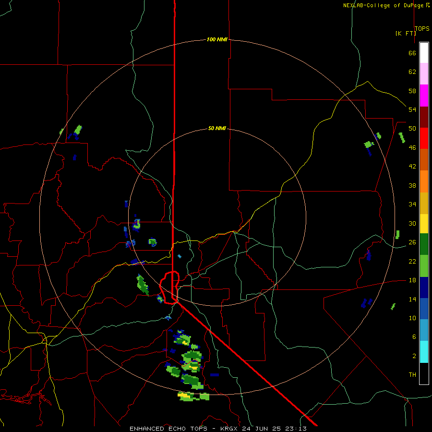Select the legend value "50"

pyautogui.click(x=412, y=128)
